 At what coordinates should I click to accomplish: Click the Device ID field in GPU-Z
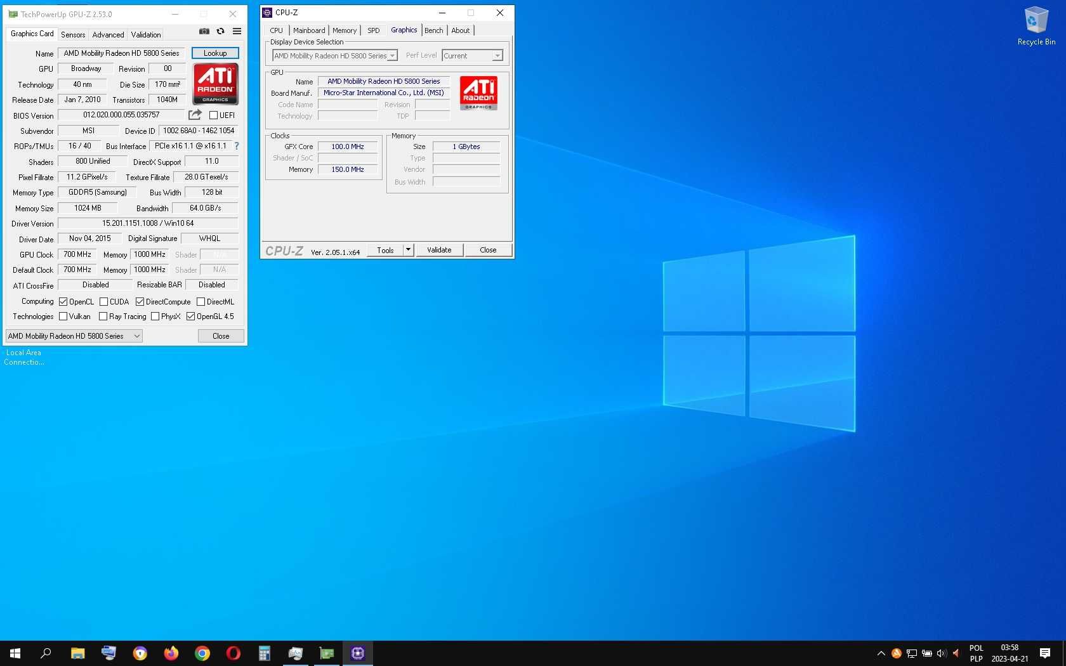199,131
